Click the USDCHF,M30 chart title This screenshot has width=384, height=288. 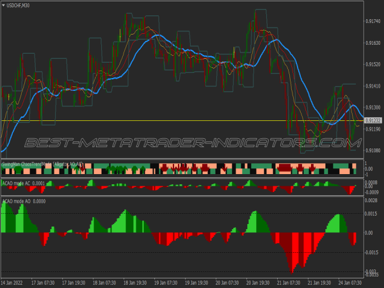18,5
